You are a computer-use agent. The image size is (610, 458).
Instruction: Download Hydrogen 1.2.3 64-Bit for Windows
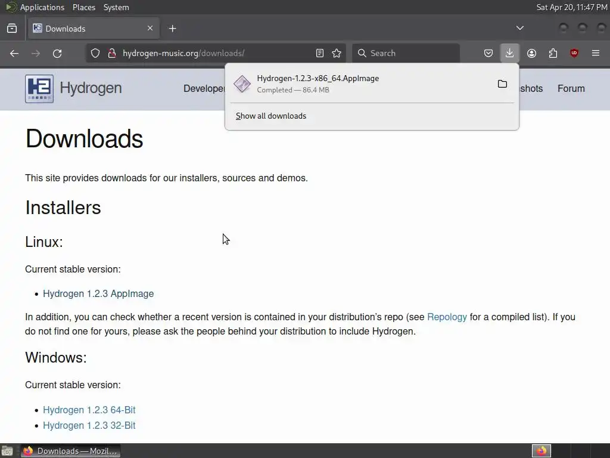point(89,410)
